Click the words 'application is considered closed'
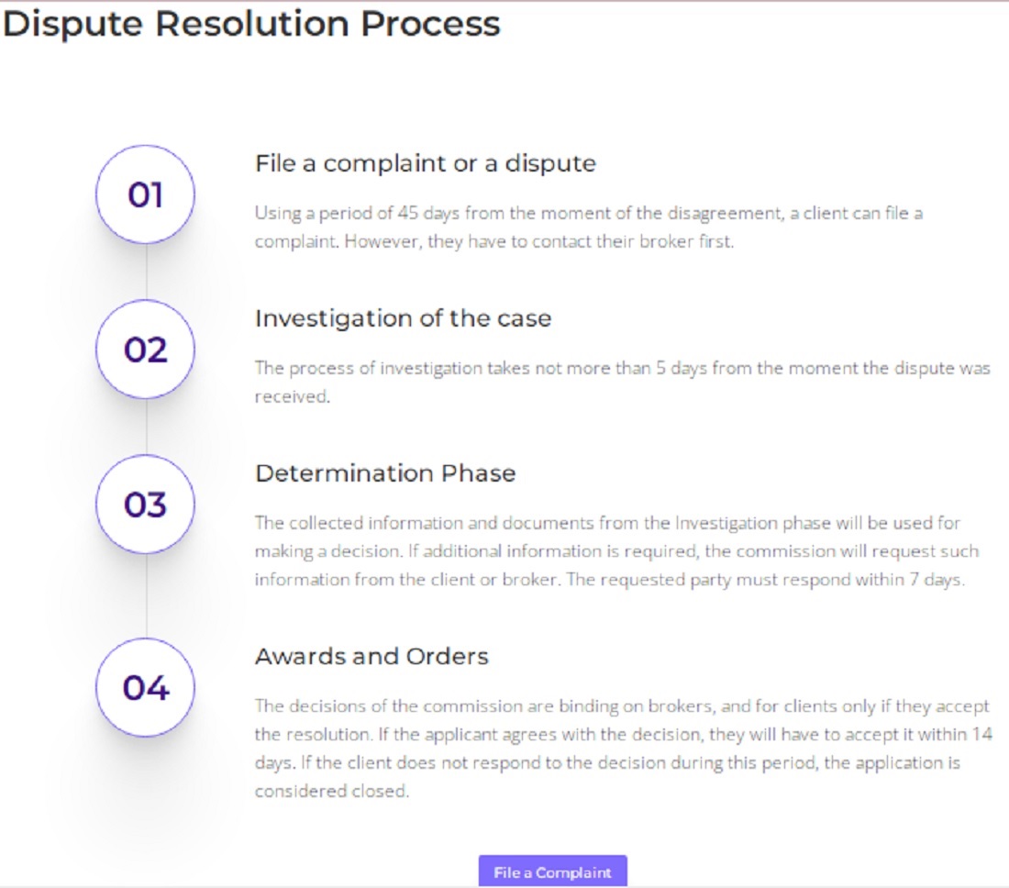 607,777
